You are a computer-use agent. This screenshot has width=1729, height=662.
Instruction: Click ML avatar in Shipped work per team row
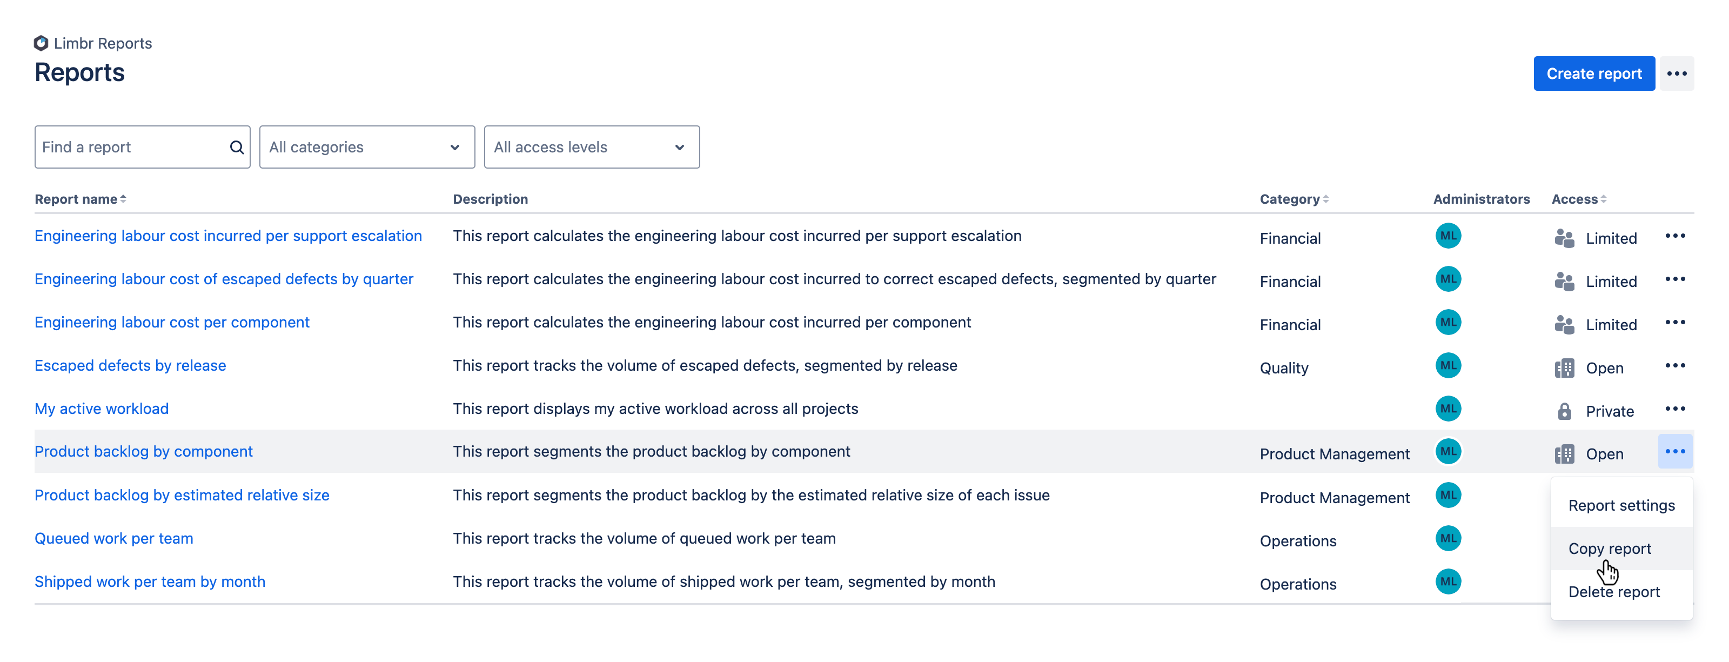(1448, 581)
